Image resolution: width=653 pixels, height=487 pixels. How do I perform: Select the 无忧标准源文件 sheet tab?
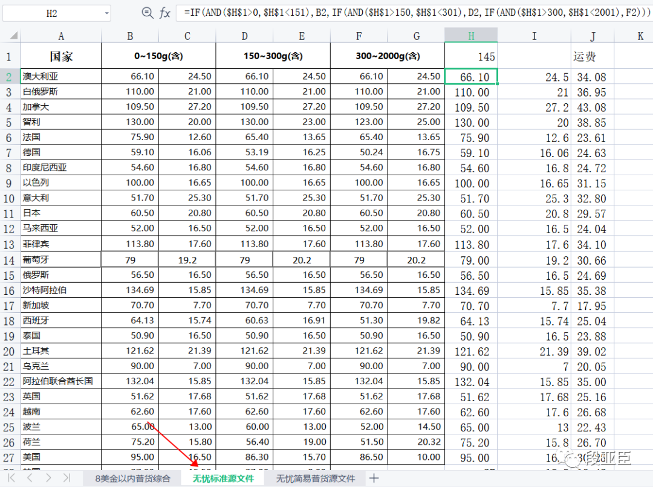tap(223, 479)
